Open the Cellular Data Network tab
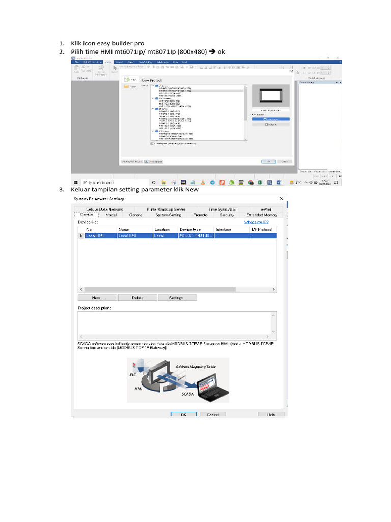 pyautogui.click(x=104, y=209)
